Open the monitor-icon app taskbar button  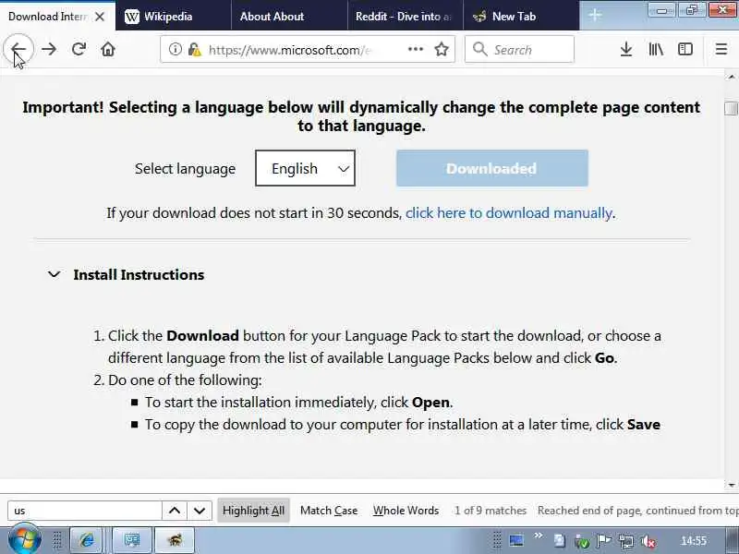pyautogui.click(x=132, y=540)
